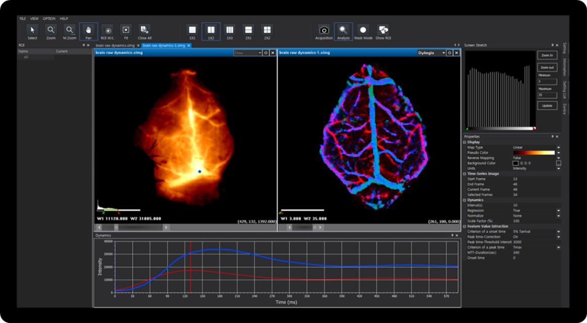Switch to brain raw dynamics.simg tab
The width and height of the screenshot is (587, 323).
[x=115, y=45]
